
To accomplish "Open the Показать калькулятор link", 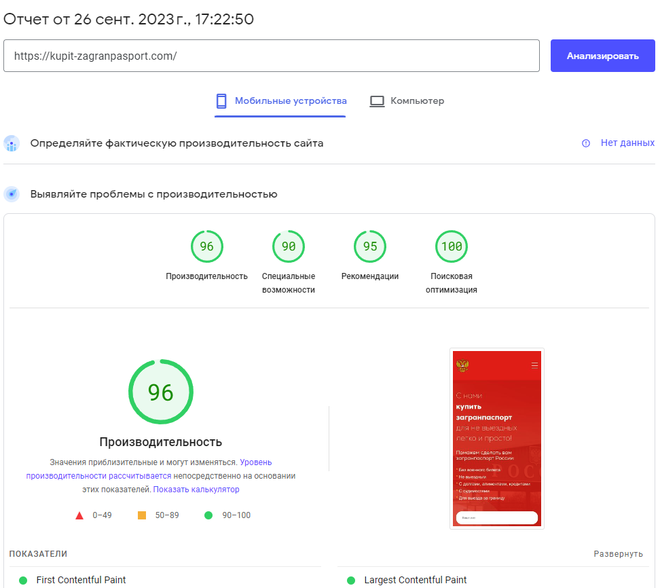I will (196, 489).
